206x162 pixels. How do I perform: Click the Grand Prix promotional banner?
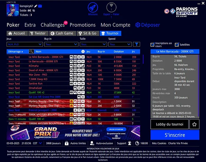73,133
